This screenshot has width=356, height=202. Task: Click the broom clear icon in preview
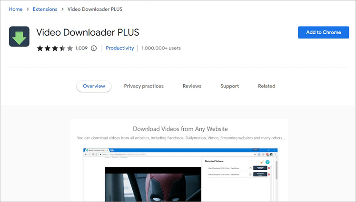[x=262, y=162]
